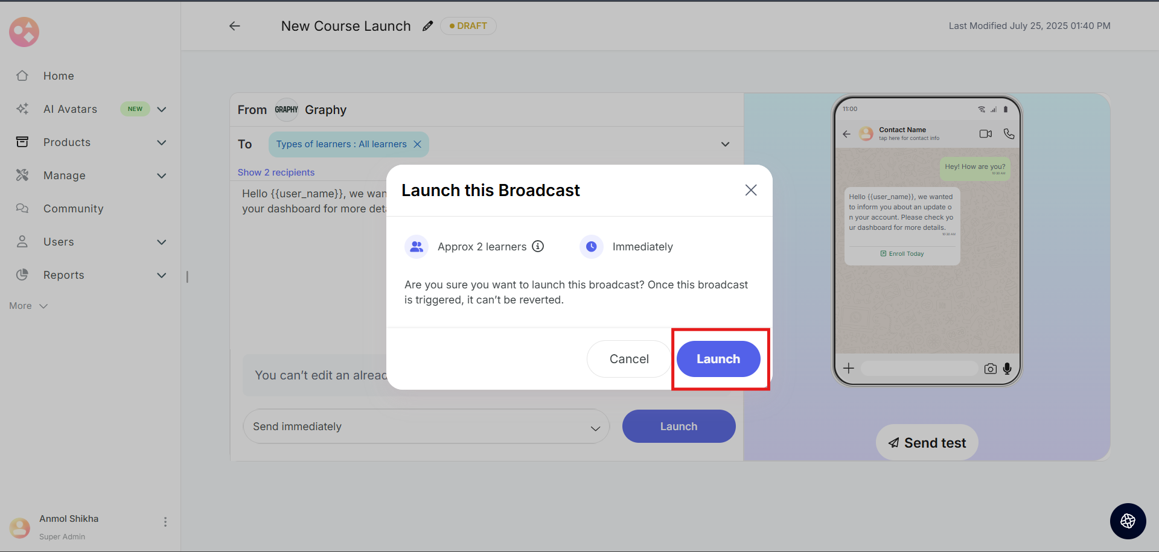
Task: Open the Send immediately schedule dropdown
Action: tap(426, 427)
